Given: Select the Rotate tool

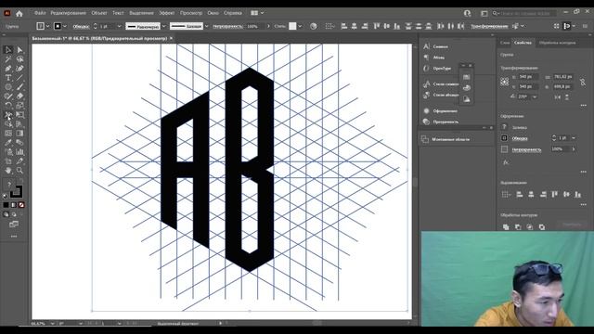Looking at the screenshot, I should coord(8,106).
